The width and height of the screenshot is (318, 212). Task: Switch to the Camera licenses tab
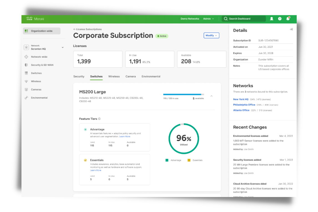130,76
